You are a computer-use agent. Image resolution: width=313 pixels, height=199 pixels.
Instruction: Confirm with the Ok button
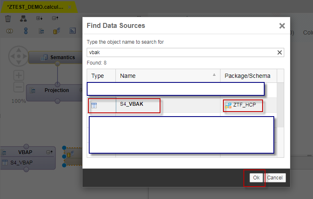point(256,178)
